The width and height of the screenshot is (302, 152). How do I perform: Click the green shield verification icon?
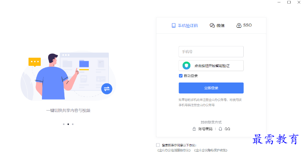click(186, 66)
